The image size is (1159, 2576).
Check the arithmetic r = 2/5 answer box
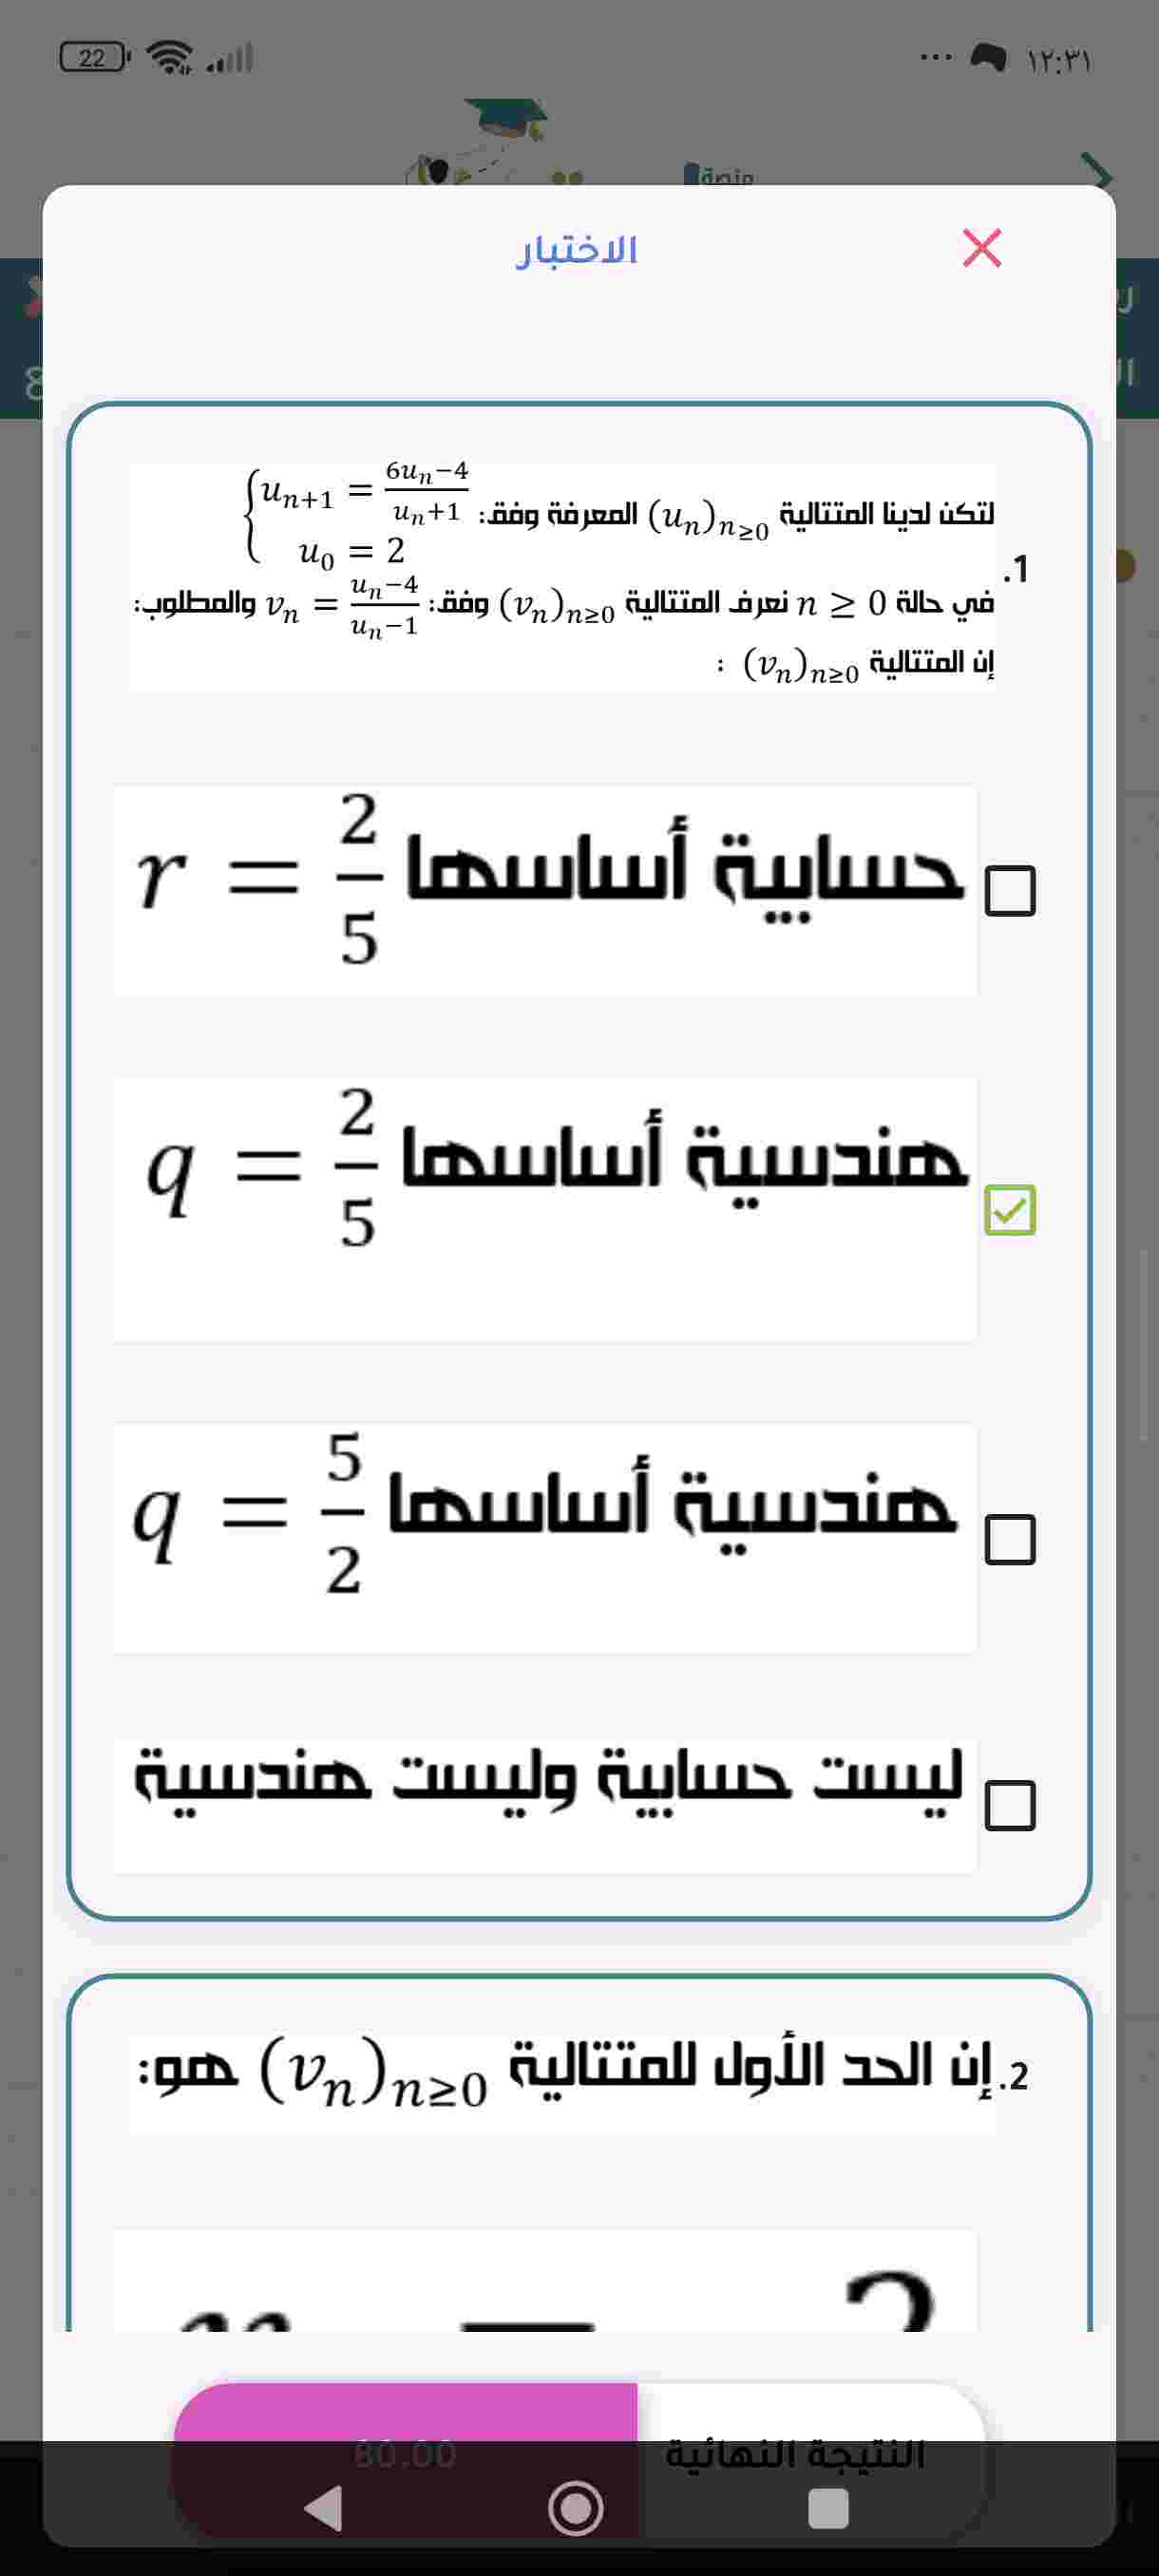[1009, 891]
